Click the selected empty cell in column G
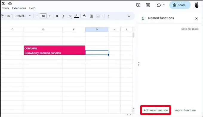Screen dimensions: 203x117 tap(97, 53)
